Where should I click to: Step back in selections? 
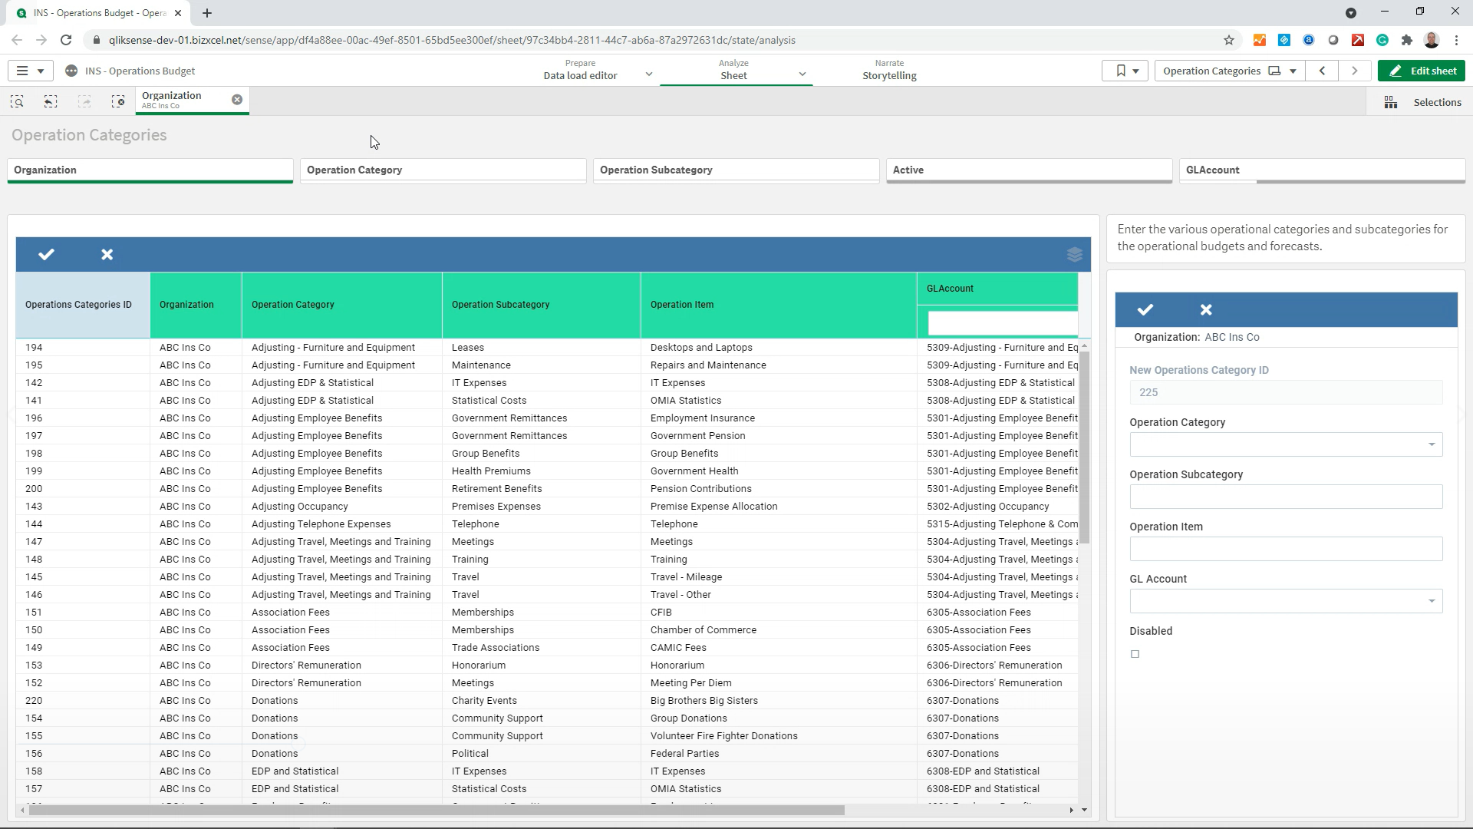point(51,101)
